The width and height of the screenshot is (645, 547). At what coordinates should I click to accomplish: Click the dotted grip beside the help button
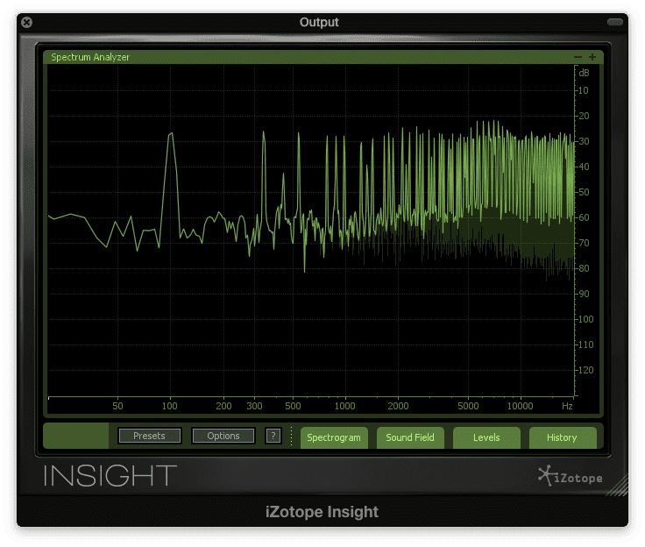291,436
